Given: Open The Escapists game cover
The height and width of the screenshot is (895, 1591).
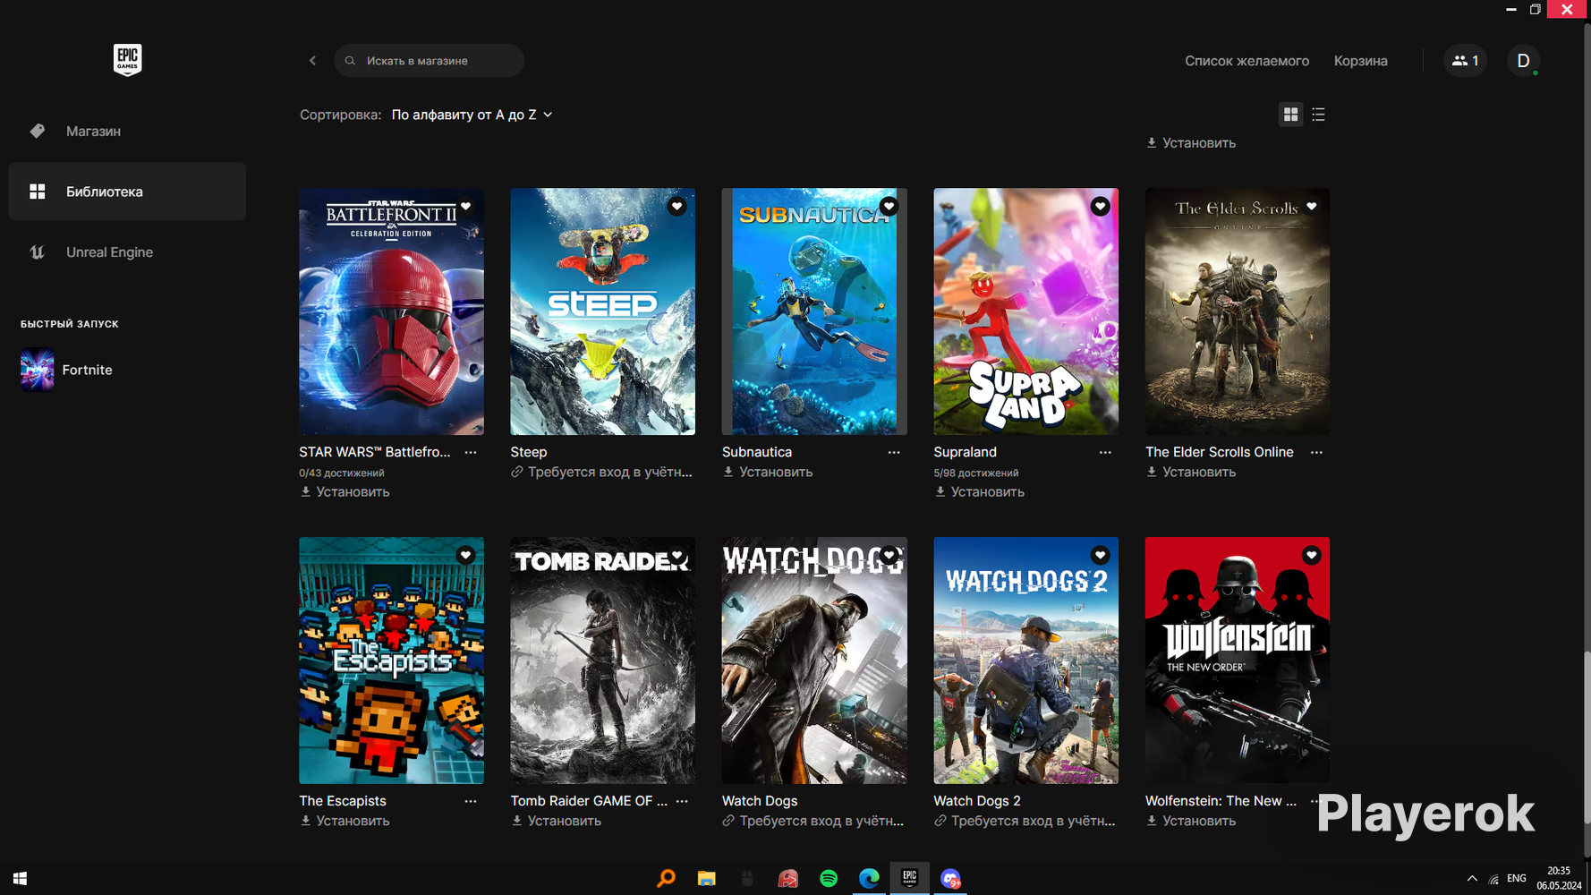Looking at the screenshot, I should pyautogui.click(x=391, y=661).
